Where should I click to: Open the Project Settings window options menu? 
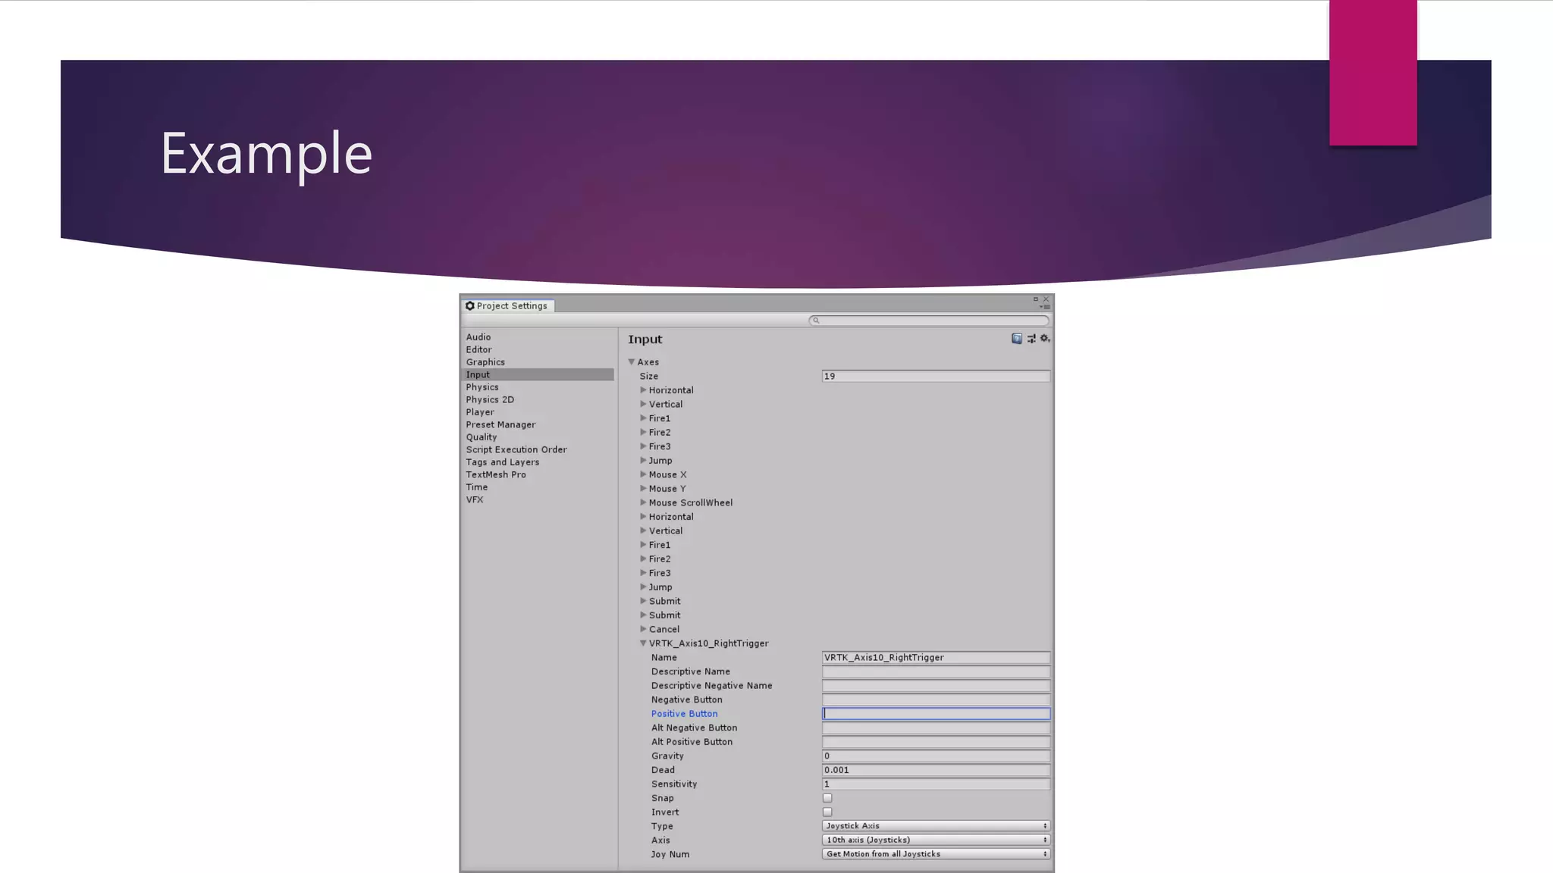[x=1045, y=308]
